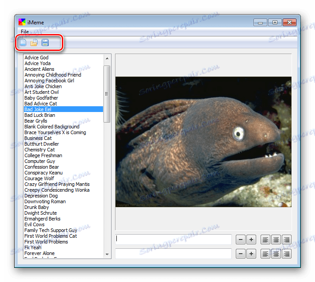
Task: Click the iMeme colorful title bar icon
Action: (22, 22)
